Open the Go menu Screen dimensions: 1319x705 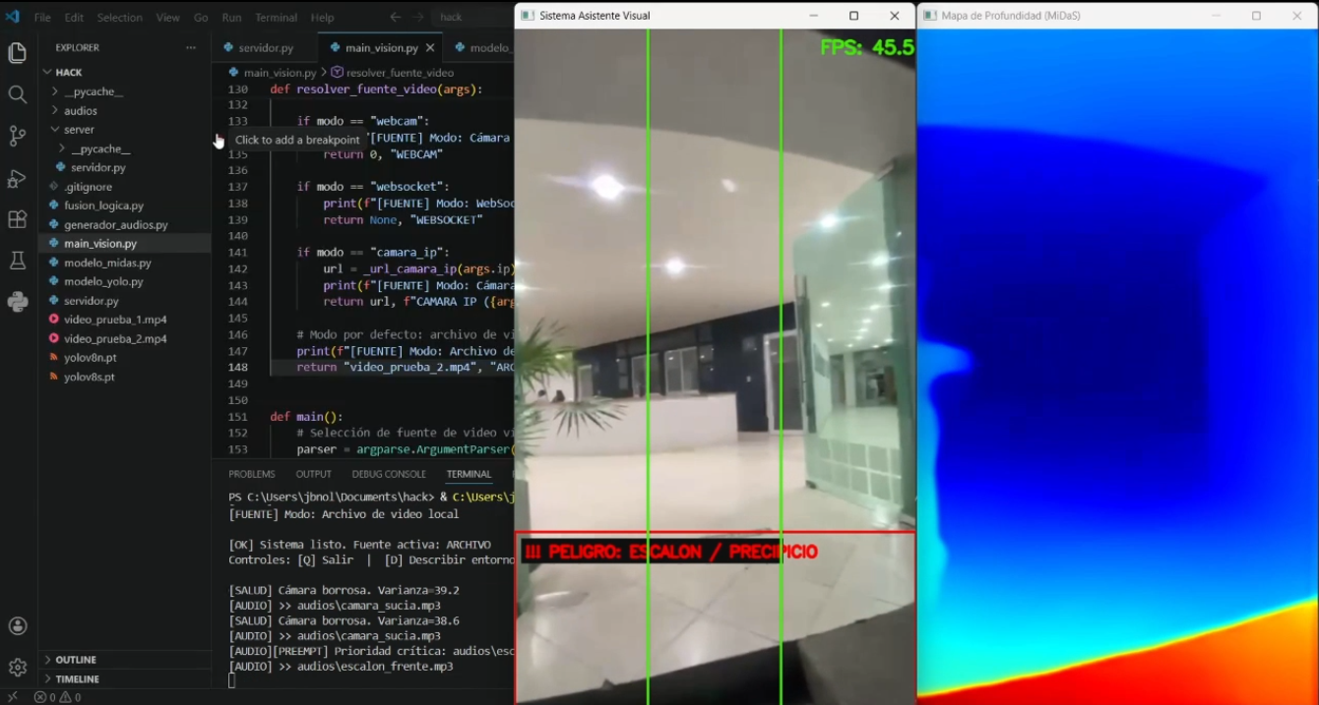pos(201,18)
